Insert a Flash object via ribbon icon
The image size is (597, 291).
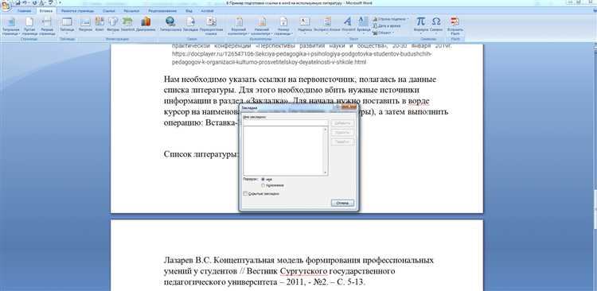click(x=455, y=25)
